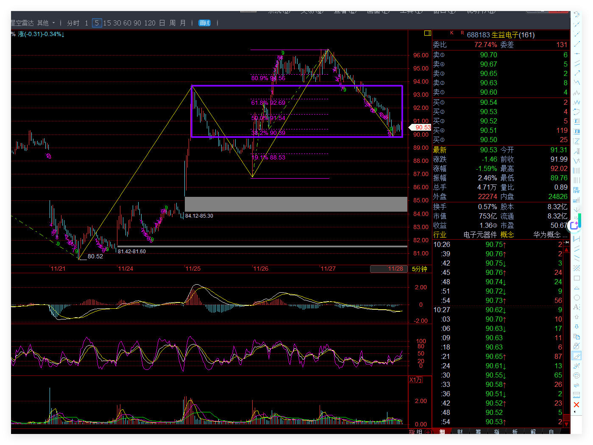
Task: Click the 11/28 date marker on timeline
Action: [395, 269]
